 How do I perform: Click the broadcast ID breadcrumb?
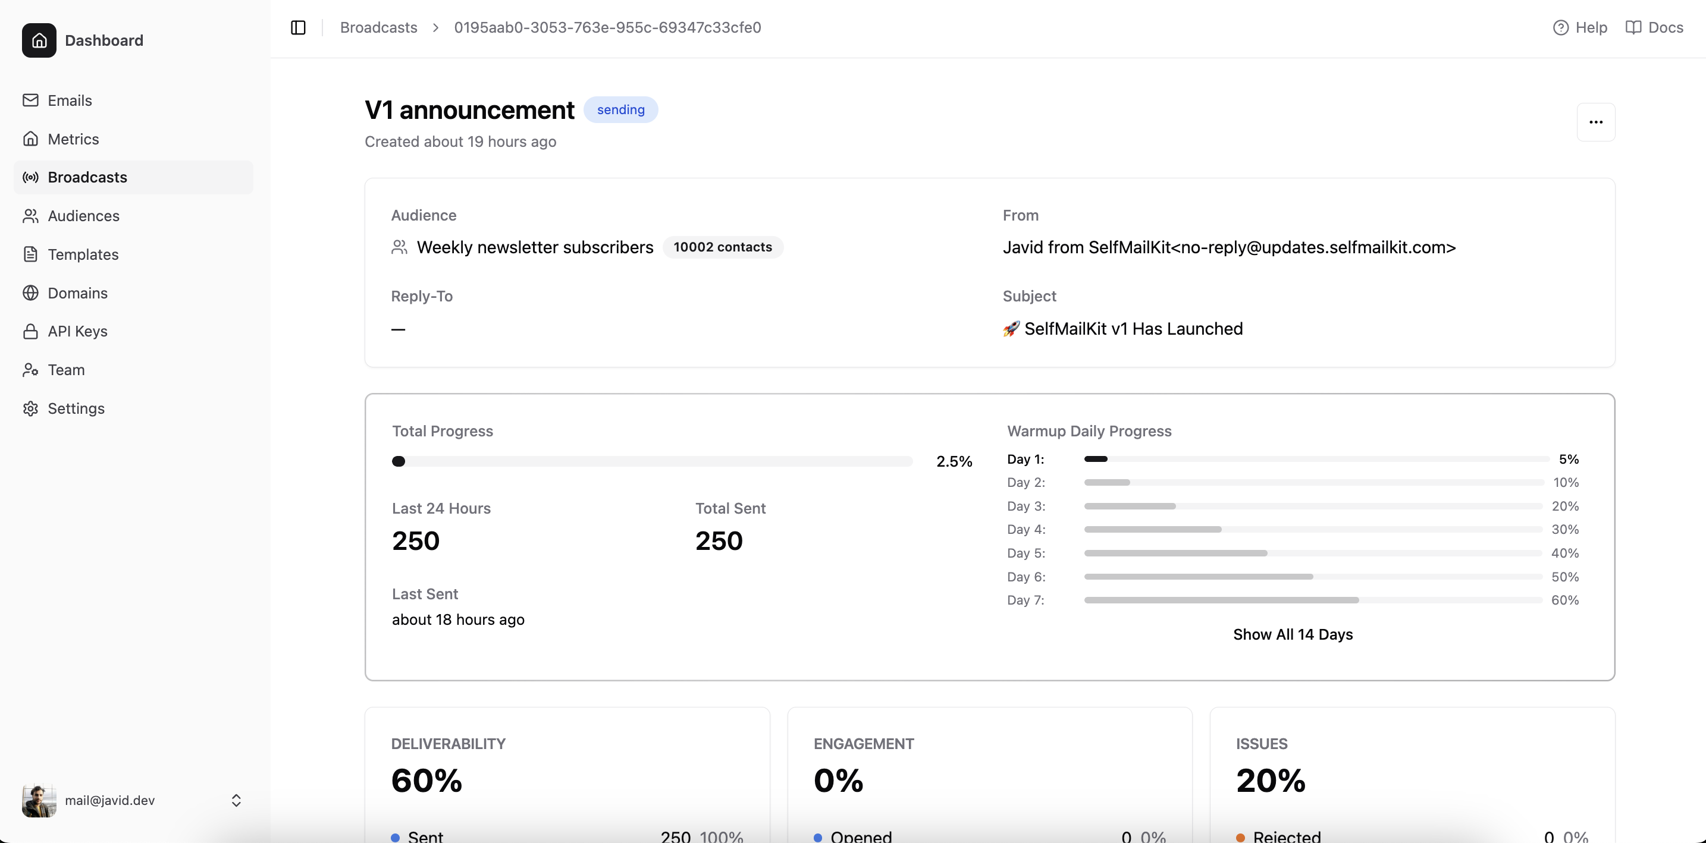click(607, 27)
